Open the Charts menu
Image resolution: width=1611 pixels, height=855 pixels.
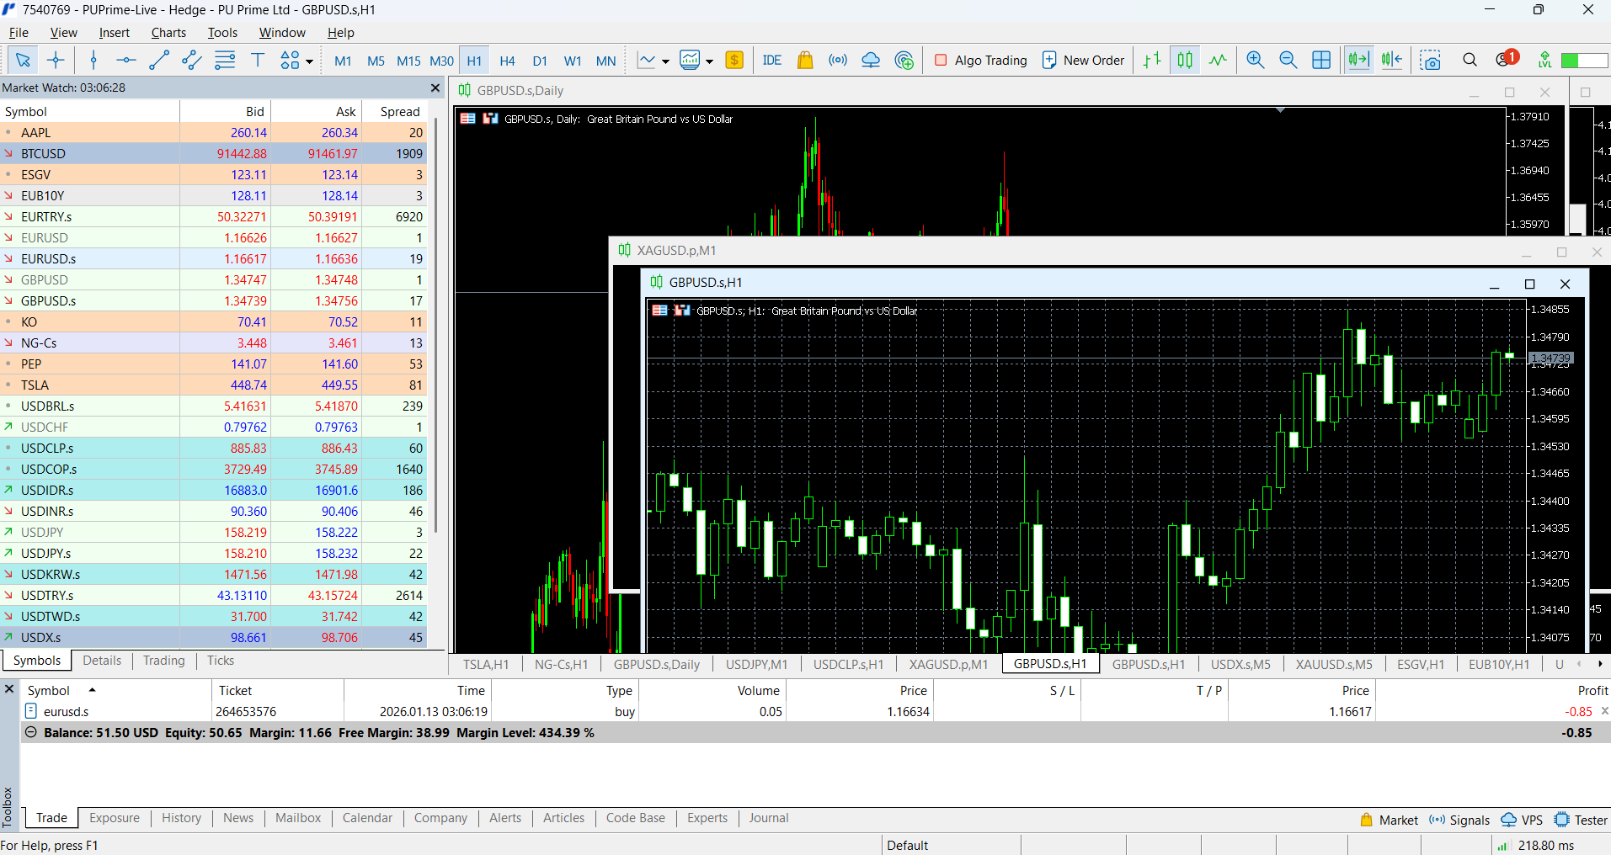click(168, 33)
